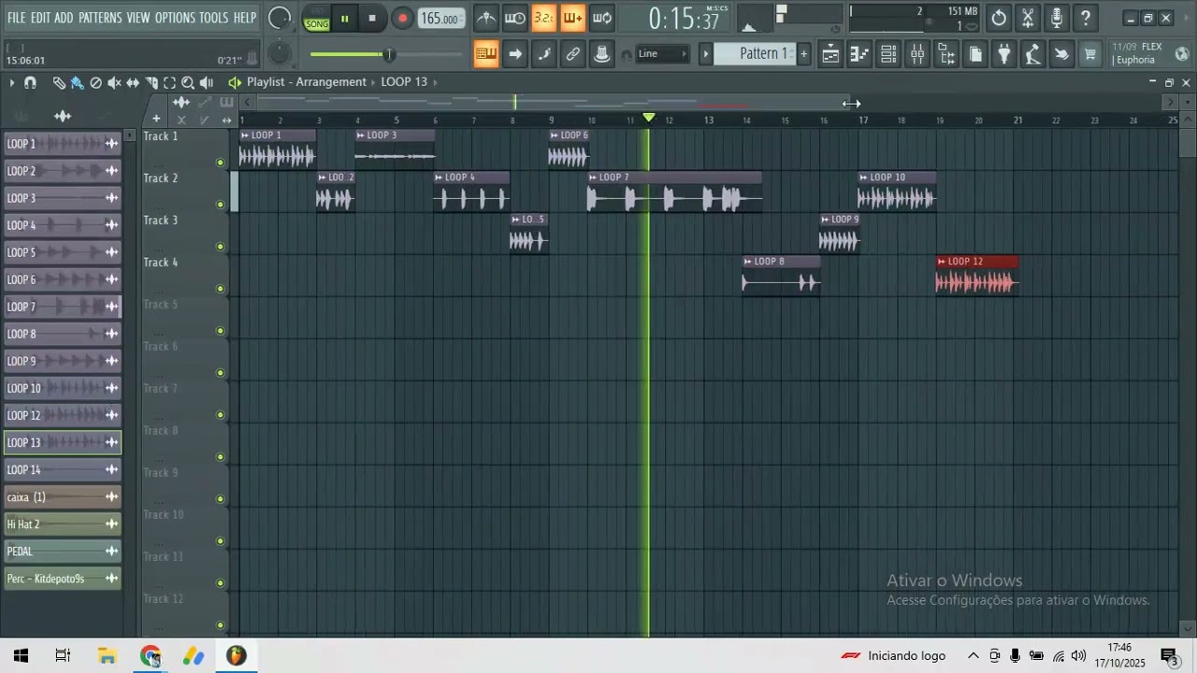Screen dimensions: 1197x673
Task: Open the Line snap dropdown
Action: [663, 54]
